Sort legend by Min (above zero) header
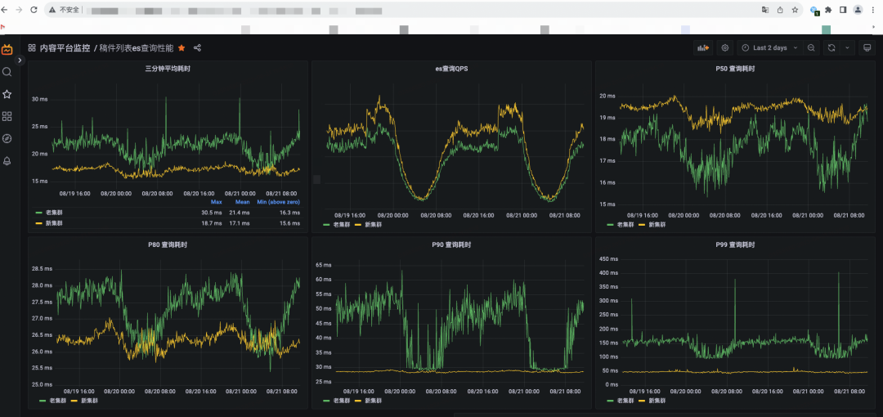Viewport: 883px width, 417px height. (278, 202)
